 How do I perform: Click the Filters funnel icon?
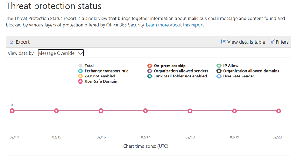272,41
